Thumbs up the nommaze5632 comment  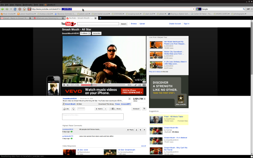(x=137, y=130)
